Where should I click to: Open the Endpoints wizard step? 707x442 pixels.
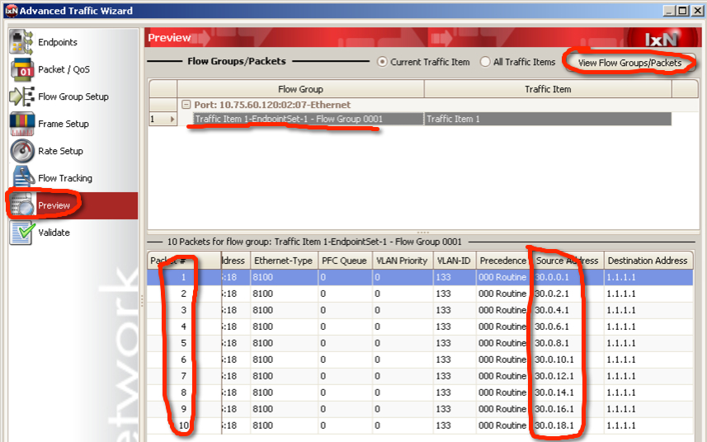[58, 42]
